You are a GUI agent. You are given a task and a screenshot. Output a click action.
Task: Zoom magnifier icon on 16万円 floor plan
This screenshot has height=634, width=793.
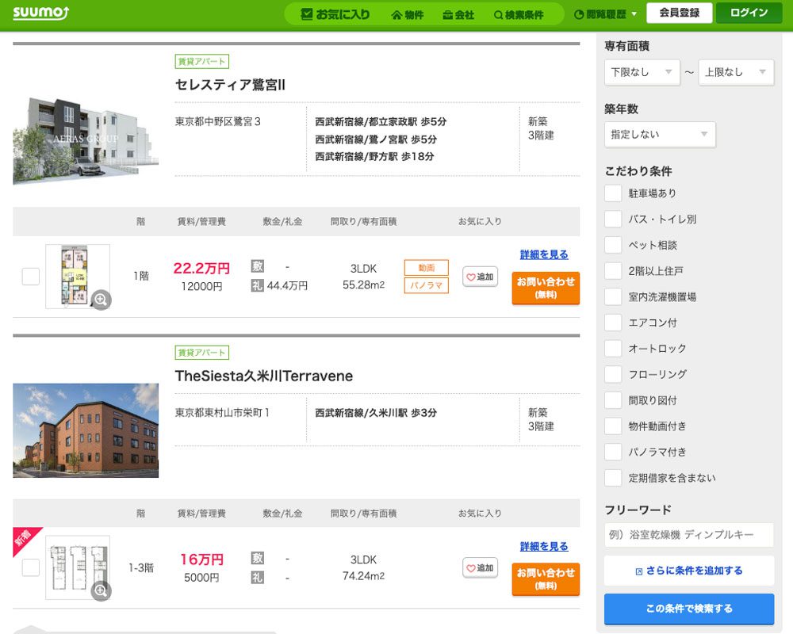(x=102, y=590)
